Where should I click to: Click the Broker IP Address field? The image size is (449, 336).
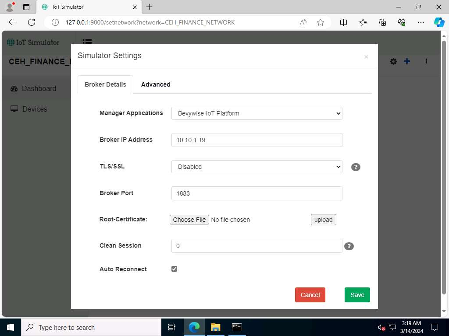257,140
